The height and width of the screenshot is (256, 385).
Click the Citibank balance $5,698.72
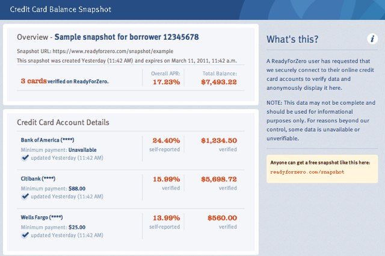(x=219, y=179)
